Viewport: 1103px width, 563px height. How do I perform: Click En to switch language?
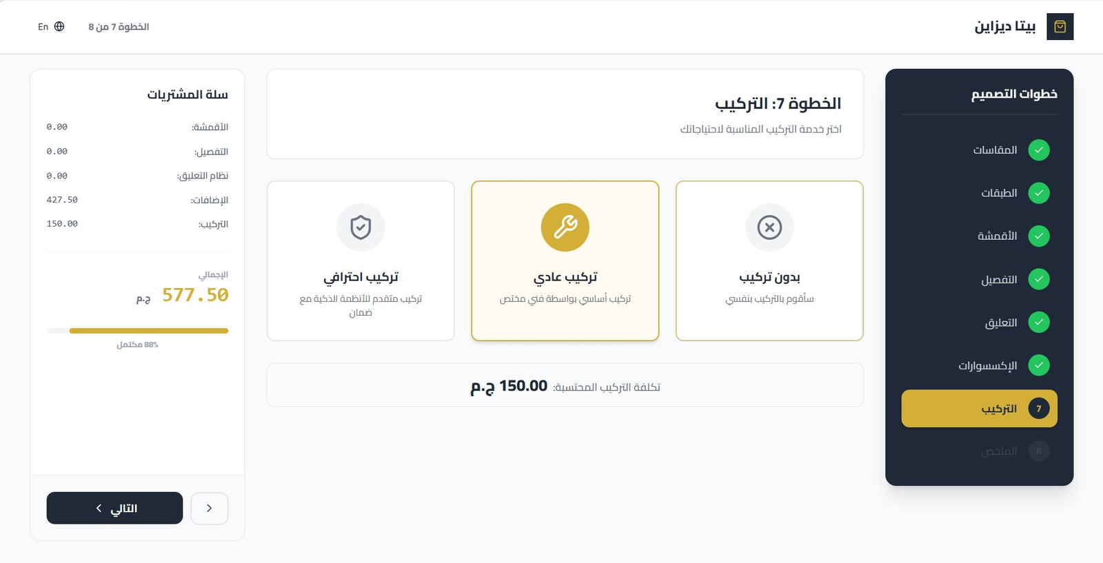tap(43, 25)
